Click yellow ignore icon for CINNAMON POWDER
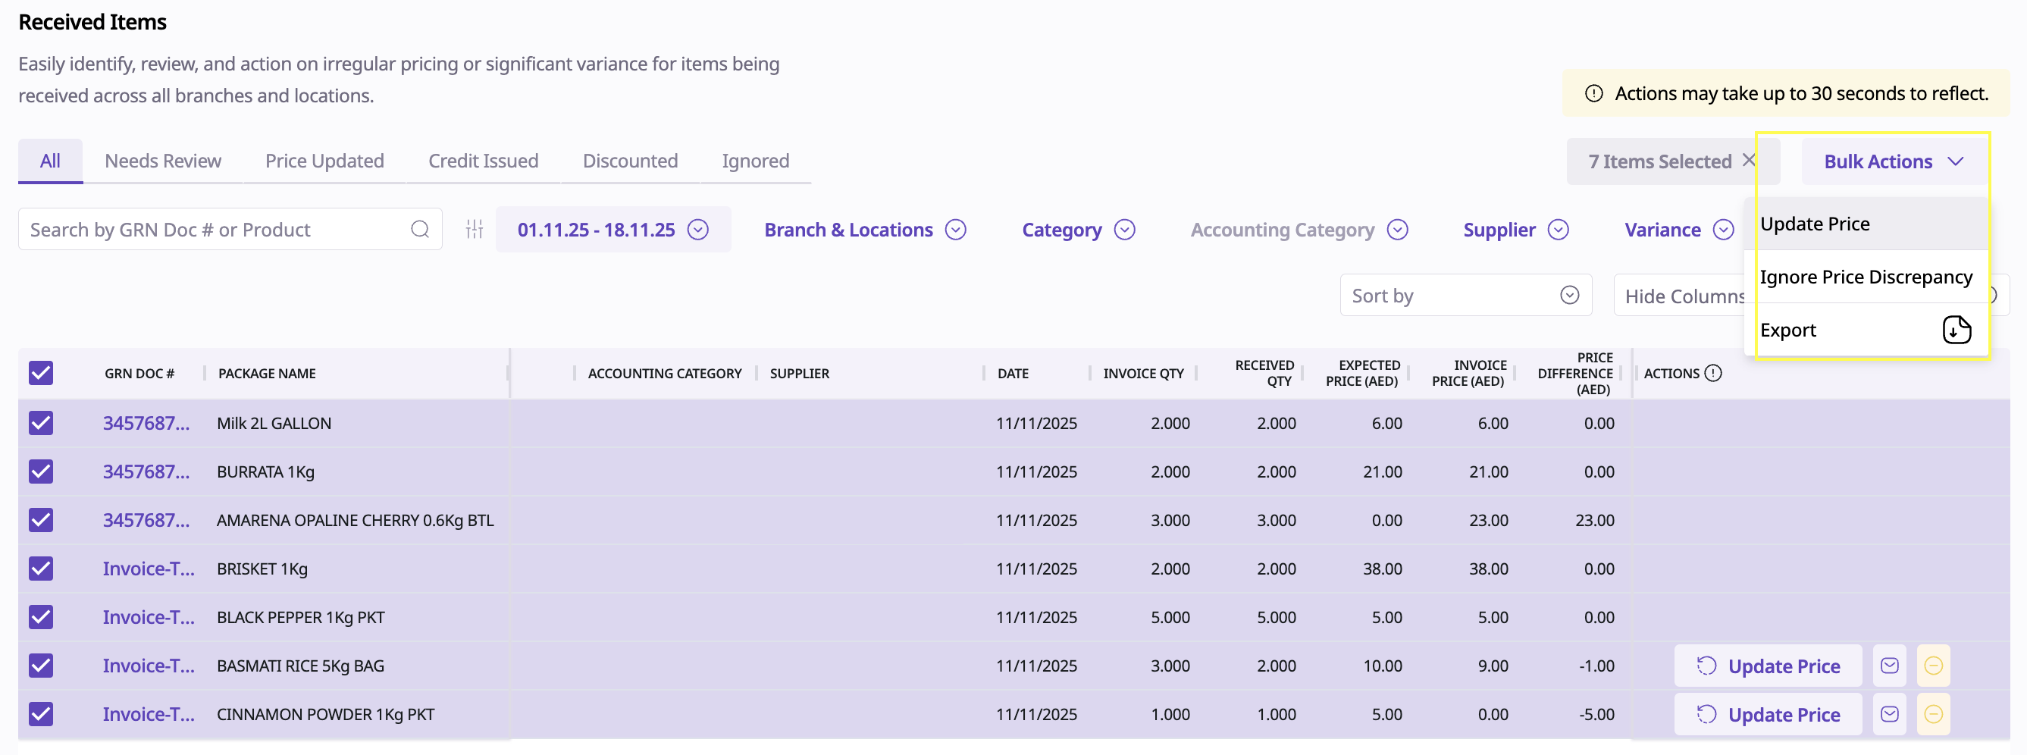This screenshot has height=755, width=2027. [1932, 715]
